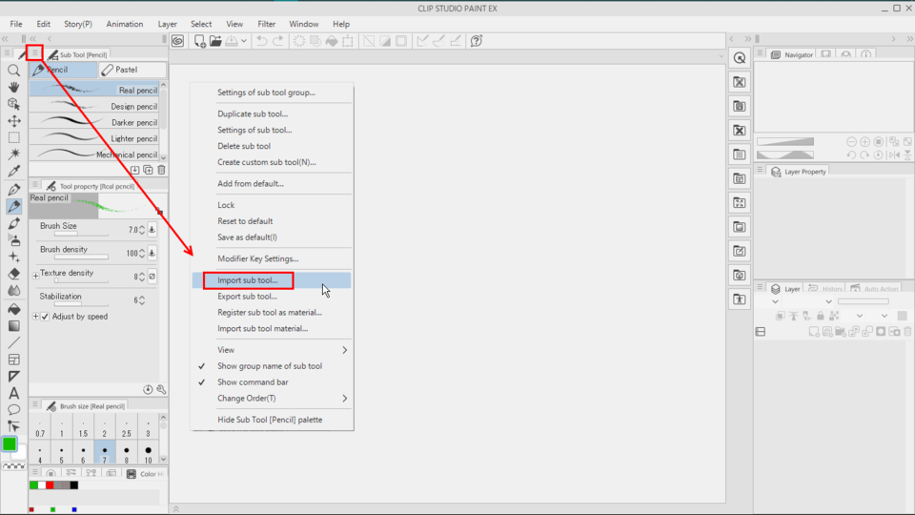The height and width of the screenshot is (515, 915).
Task: Uncheck the Adjust by speed checkbox
Action: [45, 317]
